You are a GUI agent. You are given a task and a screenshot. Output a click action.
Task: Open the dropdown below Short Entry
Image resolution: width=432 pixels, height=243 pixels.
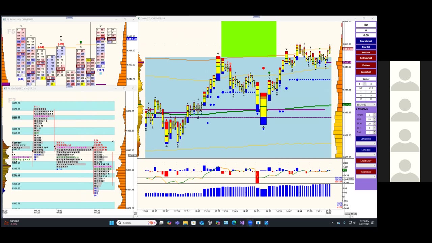click(366, 165)
